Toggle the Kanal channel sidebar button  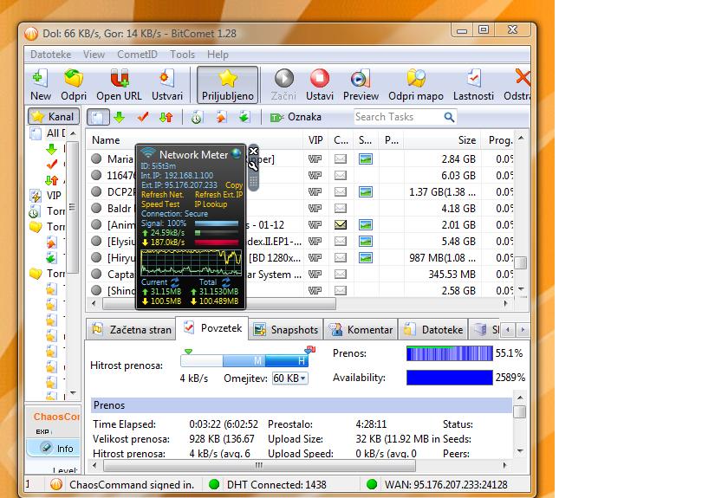click(53, 117)
